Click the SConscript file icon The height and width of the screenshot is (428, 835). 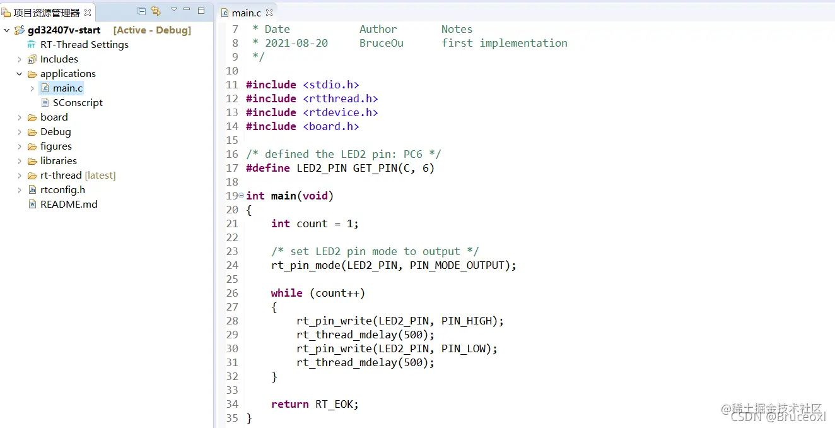click(45, 103)
